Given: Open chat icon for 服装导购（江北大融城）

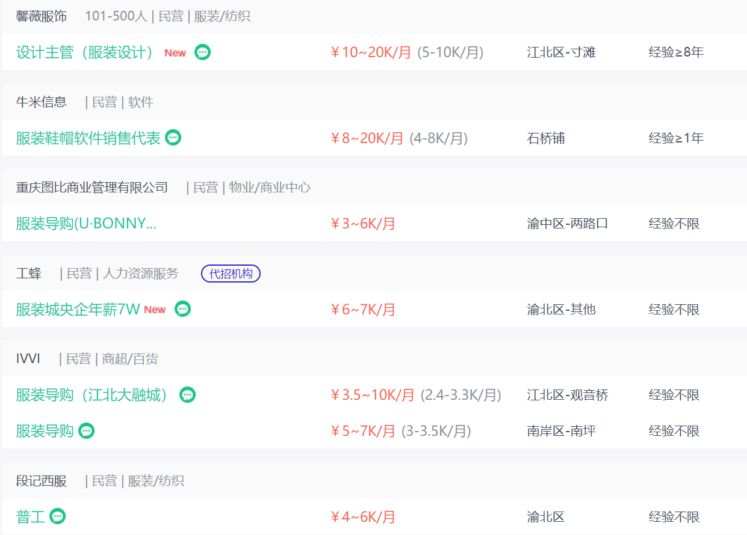Looking at the screenshot, I should [x=188, y=395].
